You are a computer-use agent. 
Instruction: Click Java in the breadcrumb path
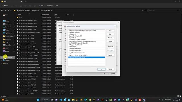42,11
